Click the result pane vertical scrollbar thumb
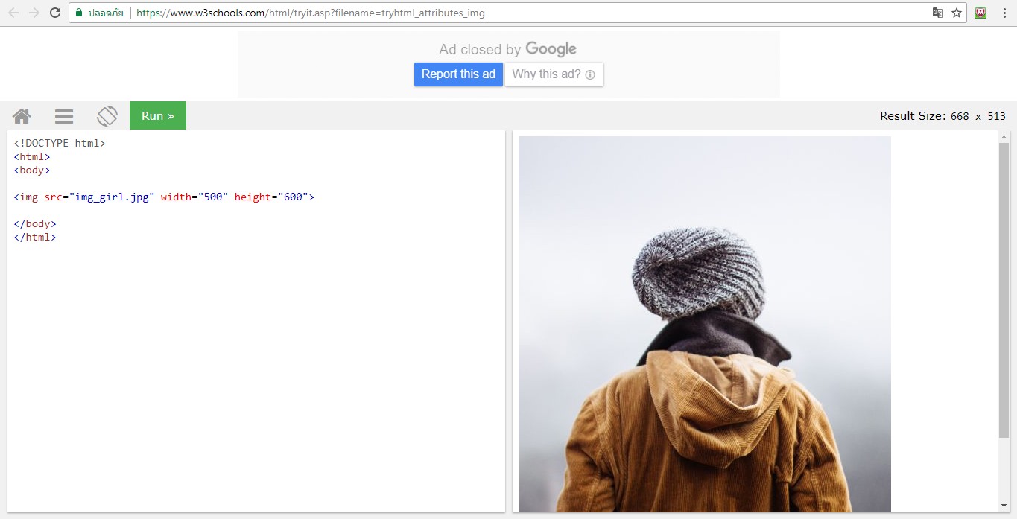The height and width of the screenshot is (519, 1017). pos(1004,290)
